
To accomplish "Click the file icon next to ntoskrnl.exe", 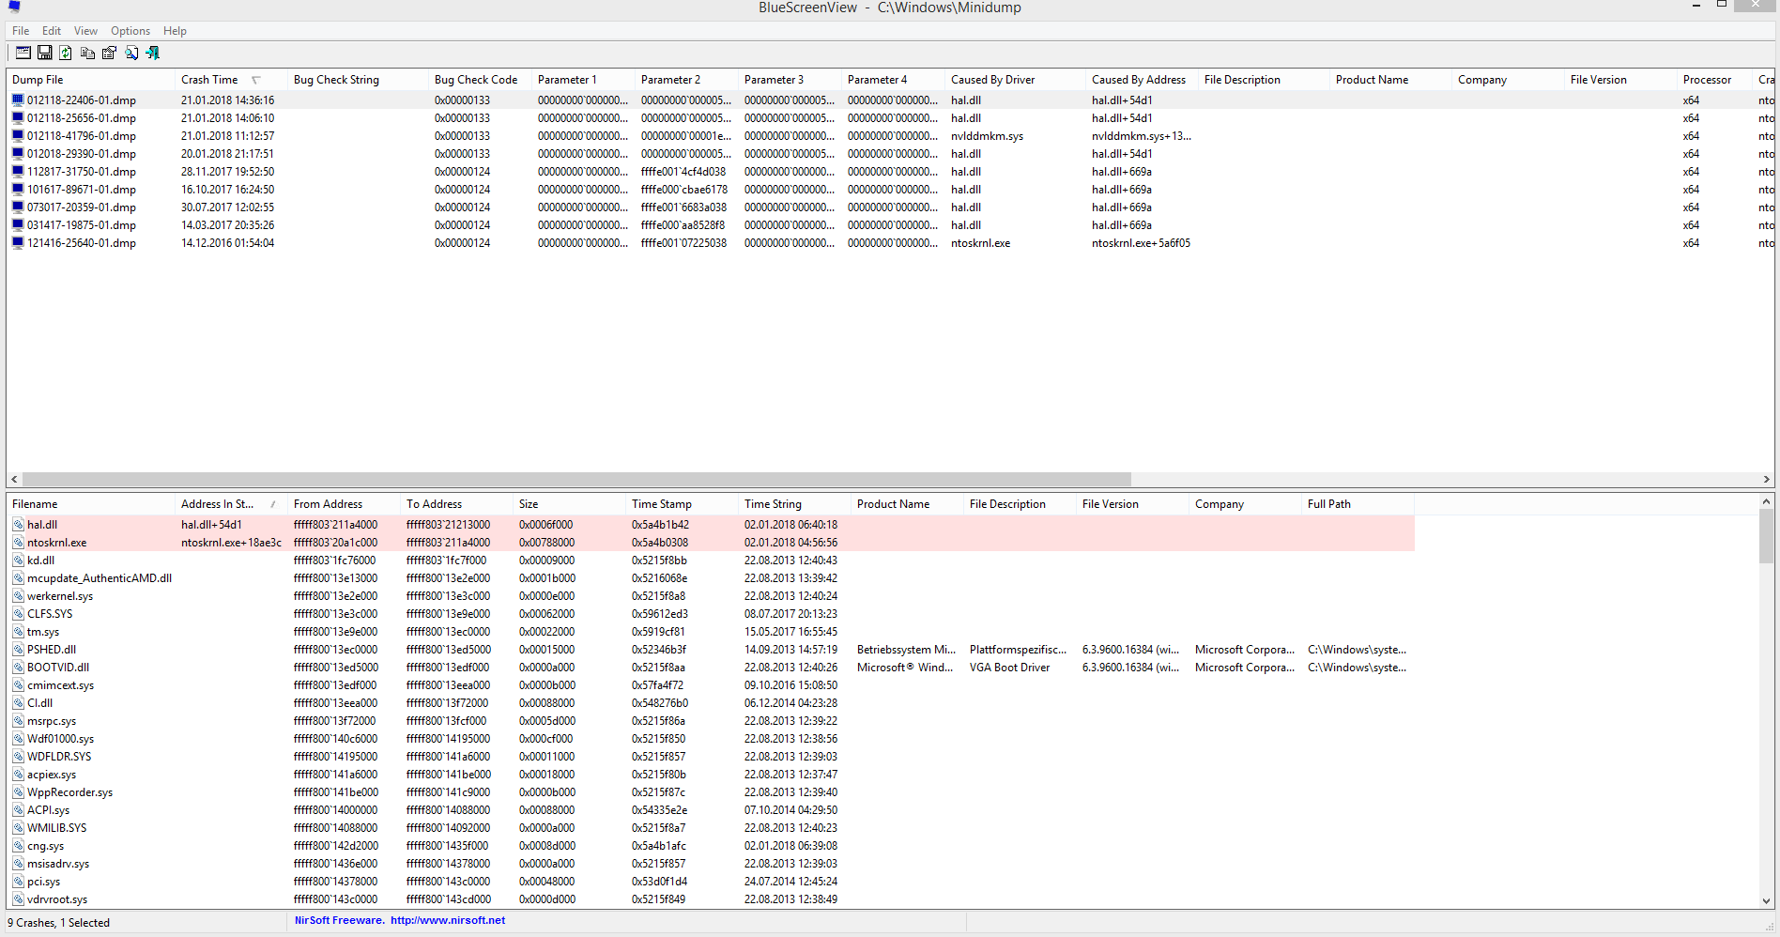I will (x=19, y=543).
